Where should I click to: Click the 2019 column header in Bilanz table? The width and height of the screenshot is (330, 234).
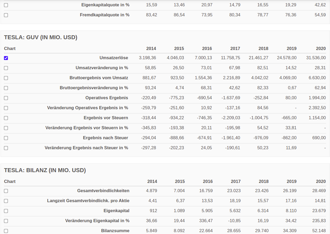(x=292, y=181)
